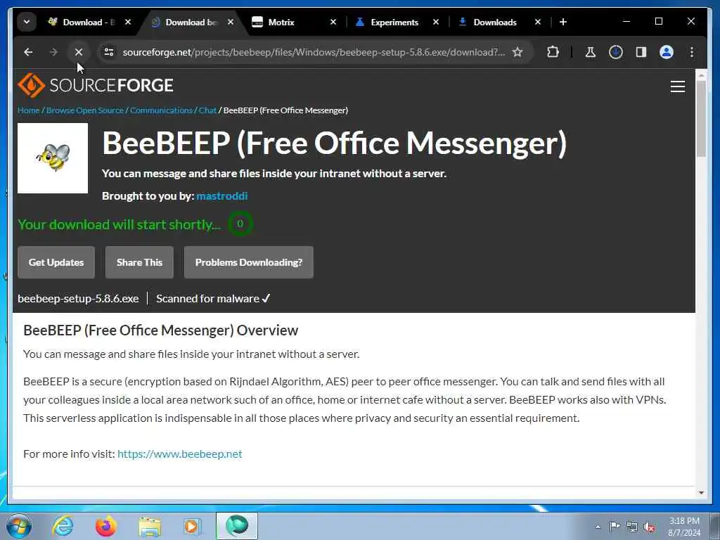Switch to the first 'Download - B' tab
The height and width of the screenshot is (540, 720).
89,22
